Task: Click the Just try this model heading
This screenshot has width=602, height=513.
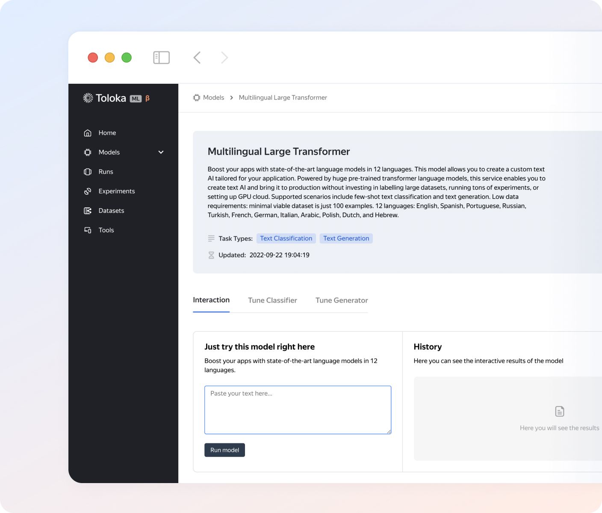Action: coord(260,347)
